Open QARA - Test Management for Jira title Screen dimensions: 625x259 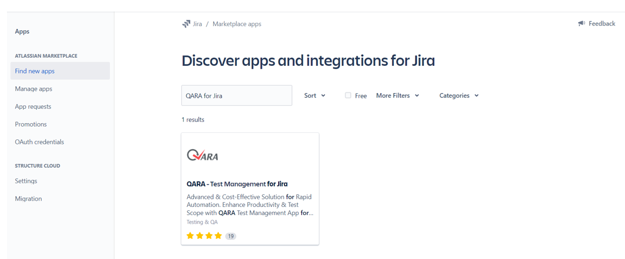click(237, 184)
